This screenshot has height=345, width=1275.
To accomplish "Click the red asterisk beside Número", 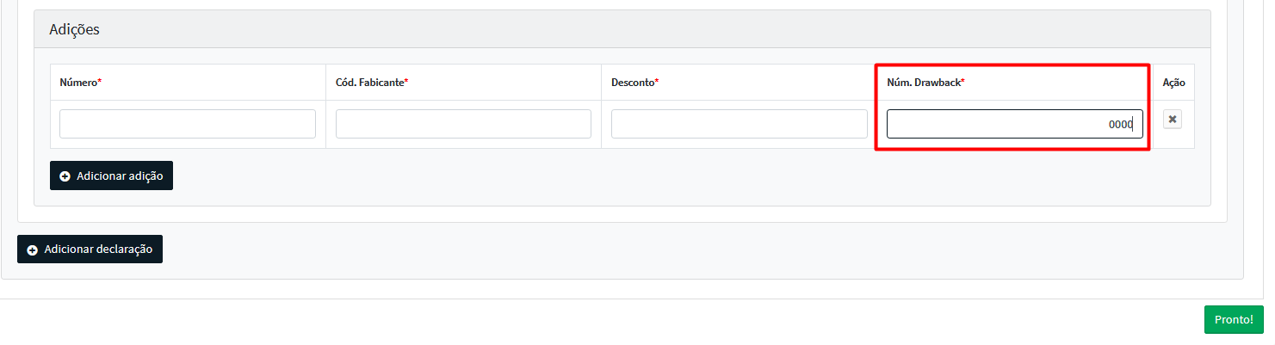I will click(x=100, y=82).
